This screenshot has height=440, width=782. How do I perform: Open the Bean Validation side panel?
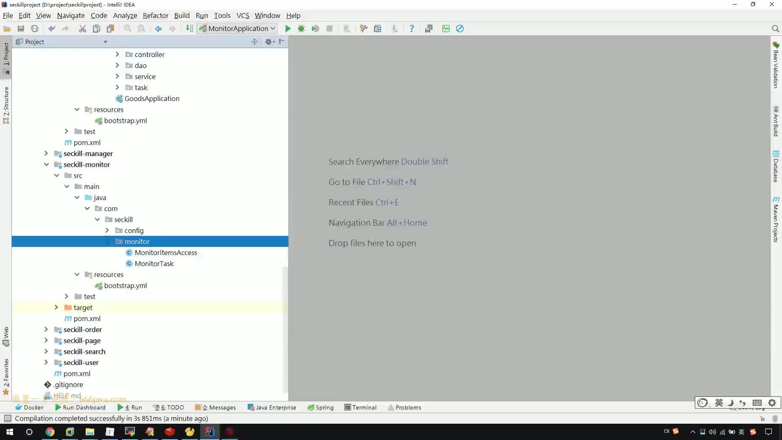click(776, 65)
